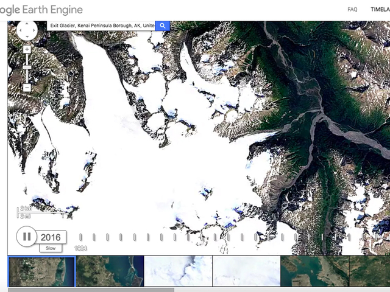
Task: Pause the timelapse playback
Action: [27, 236]
